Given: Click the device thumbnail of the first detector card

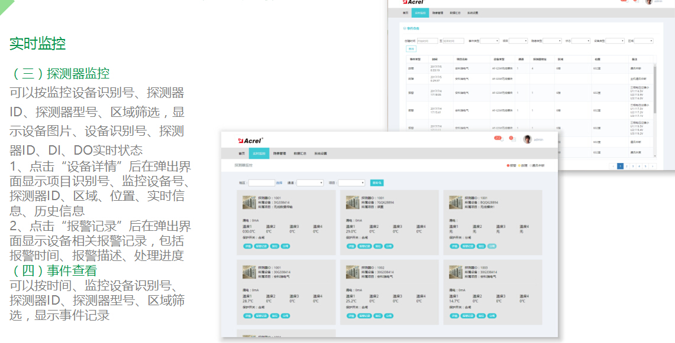Looking at the screenshot, I should coord(250,202).
